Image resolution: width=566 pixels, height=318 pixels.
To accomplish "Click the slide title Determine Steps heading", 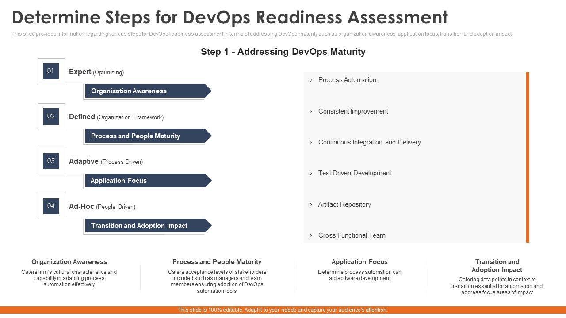I will click(229, 17).
